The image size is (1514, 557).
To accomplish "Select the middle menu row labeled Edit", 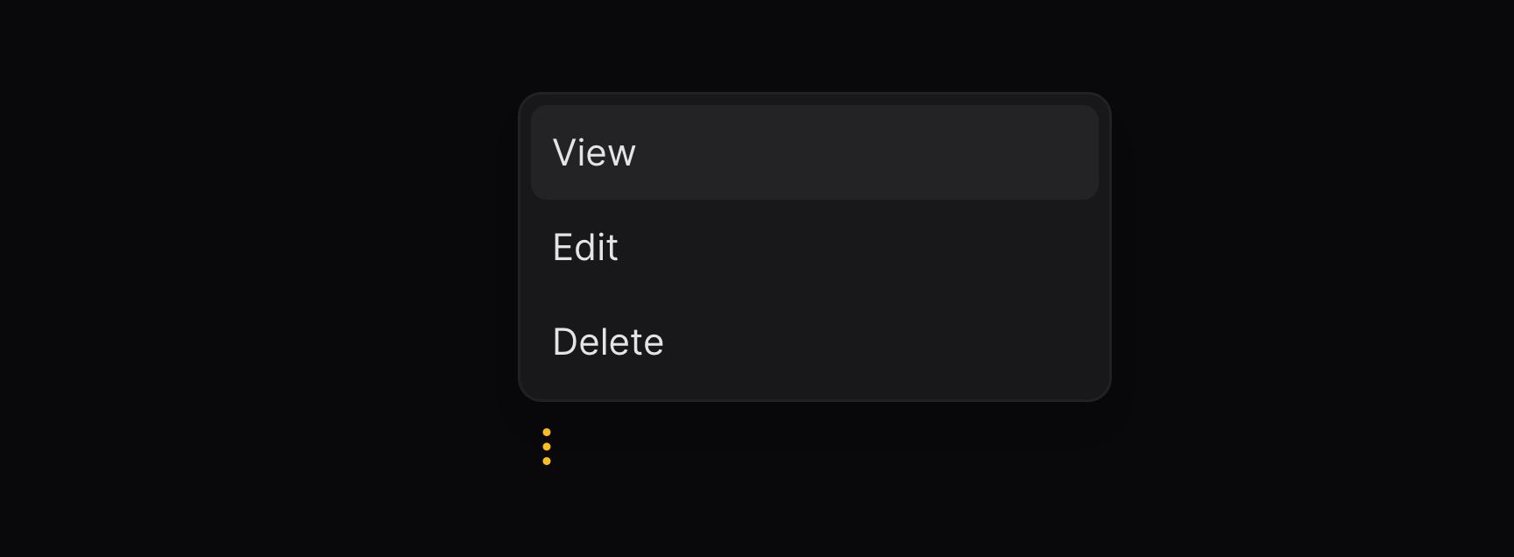I will (x=815, y=247).
